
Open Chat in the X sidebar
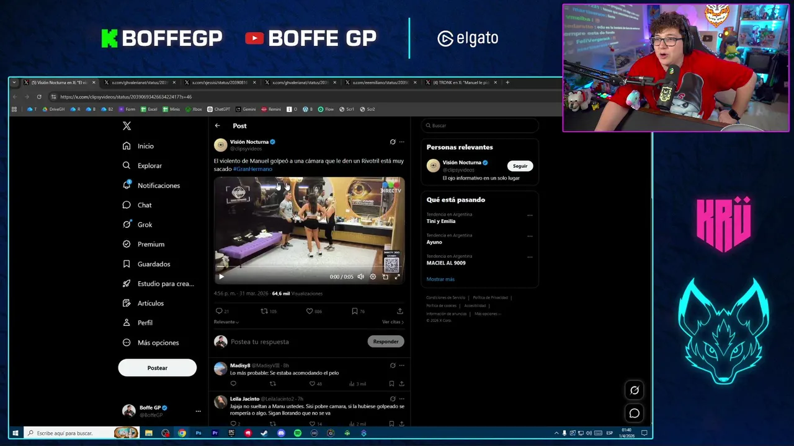pyautogui.click(x=137, y=205)
